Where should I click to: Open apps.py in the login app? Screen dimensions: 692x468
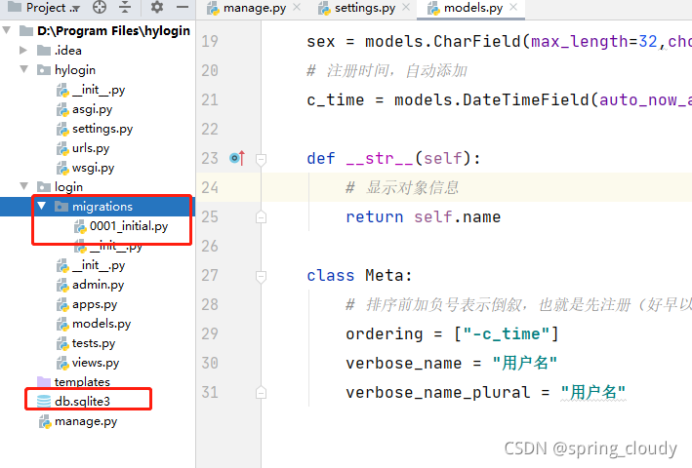(x=95, y=304)
